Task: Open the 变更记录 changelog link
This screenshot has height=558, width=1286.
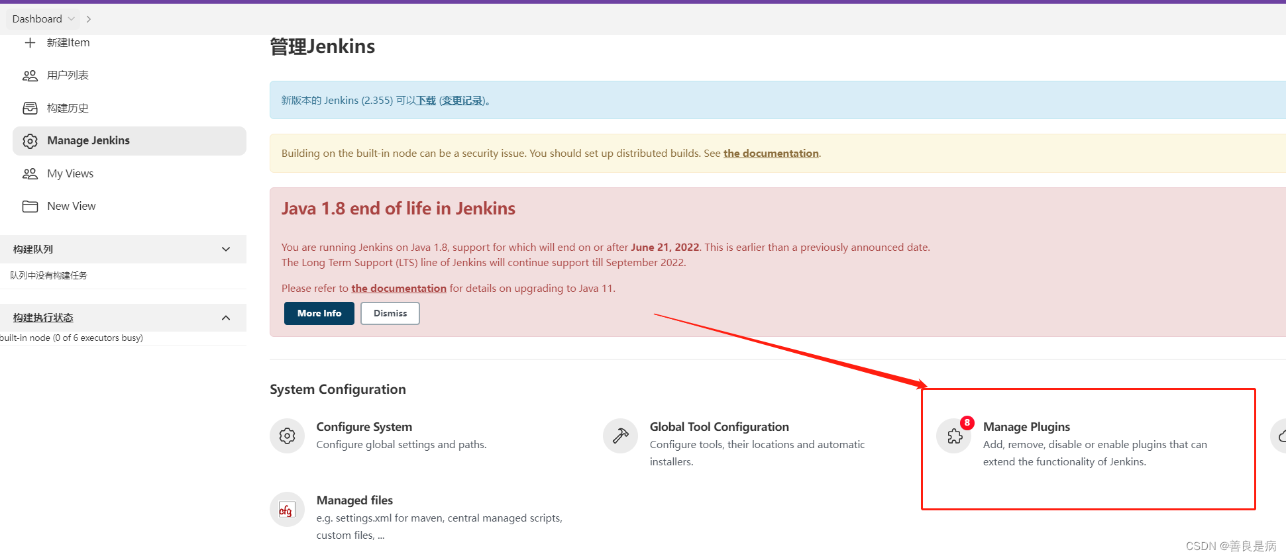Action: click(462, 101)
